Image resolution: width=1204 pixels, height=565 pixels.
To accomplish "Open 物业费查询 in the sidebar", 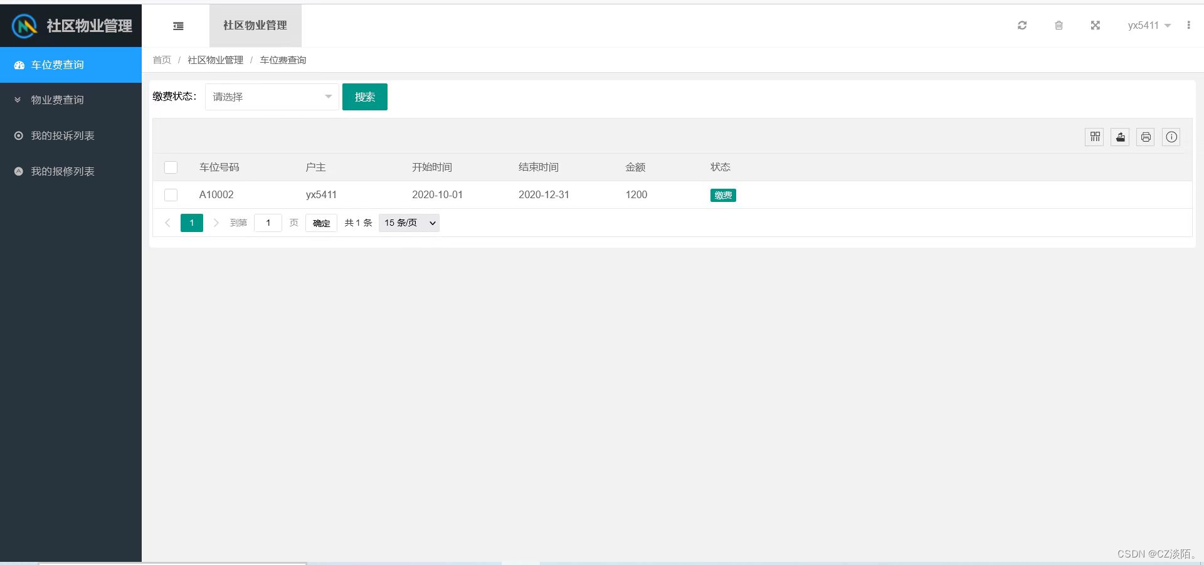I will [71, 100].
